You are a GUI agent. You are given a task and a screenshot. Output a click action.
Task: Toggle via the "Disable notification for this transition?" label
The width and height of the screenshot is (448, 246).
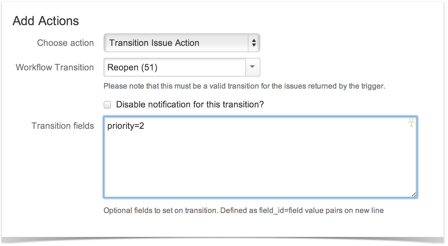point(190,105)
